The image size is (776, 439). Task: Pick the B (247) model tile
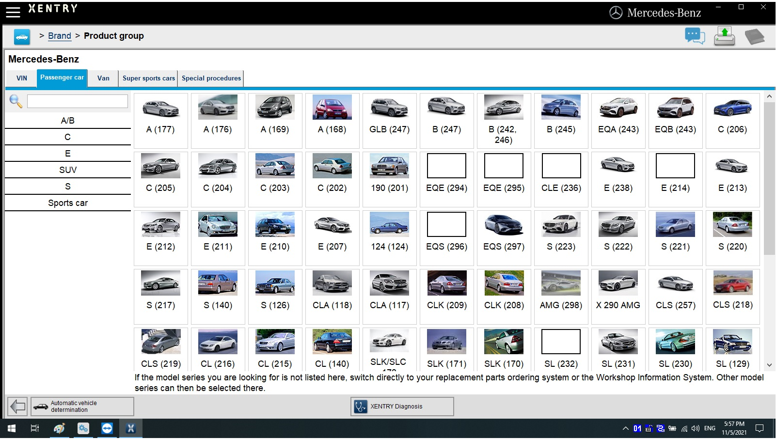coord(447,121)
